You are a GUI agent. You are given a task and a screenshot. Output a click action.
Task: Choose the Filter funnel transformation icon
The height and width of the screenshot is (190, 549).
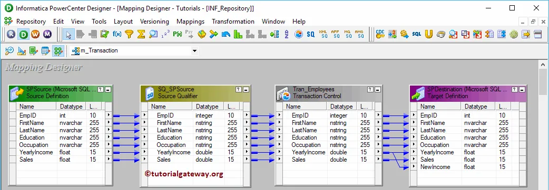129,34
